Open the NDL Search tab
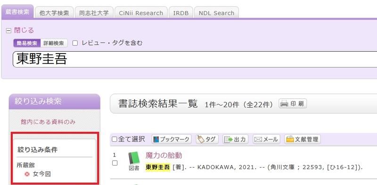 click(x=216, y=13)
